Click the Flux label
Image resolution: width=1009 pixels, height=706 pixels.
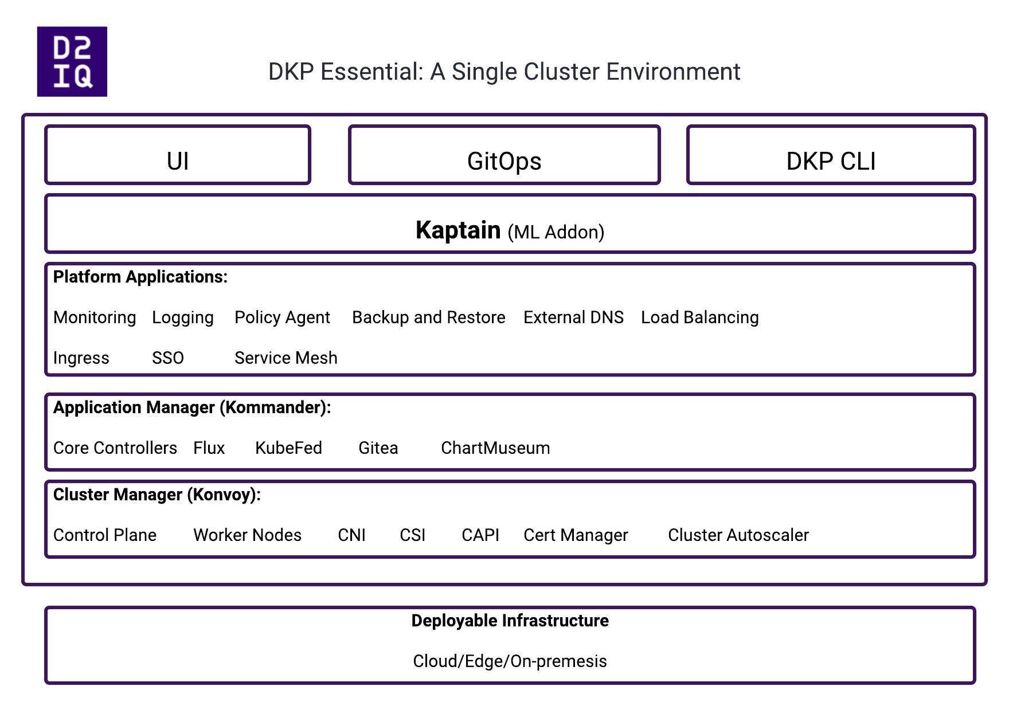209,448
